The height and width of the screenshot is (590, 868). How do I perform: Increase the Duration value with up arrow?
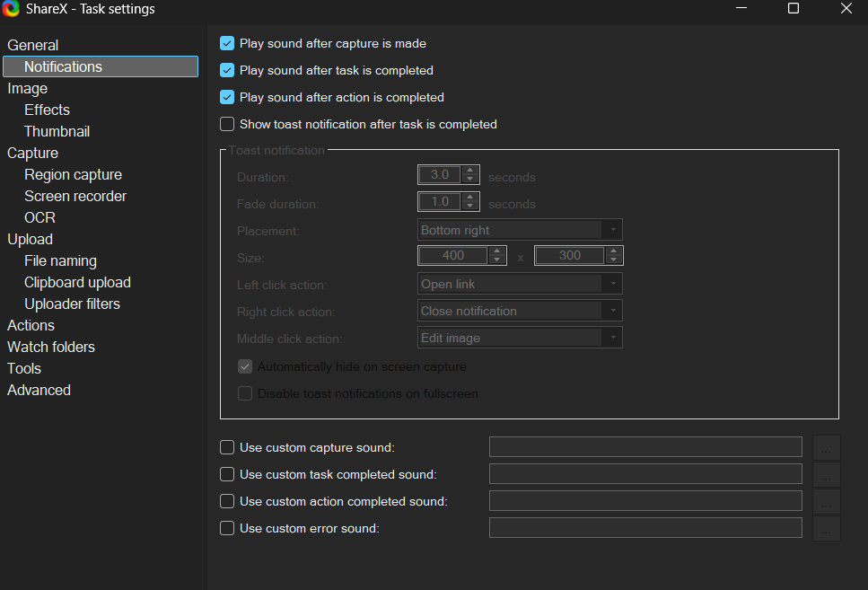pyautogui.click(x=470, y=171)
